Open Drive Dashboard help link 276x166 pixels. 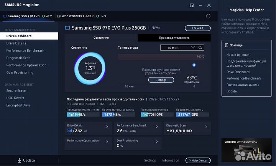click(x=238, y=72)
